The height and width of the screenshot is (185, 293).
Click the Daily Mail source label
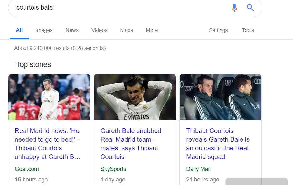[x=198, y=169]
